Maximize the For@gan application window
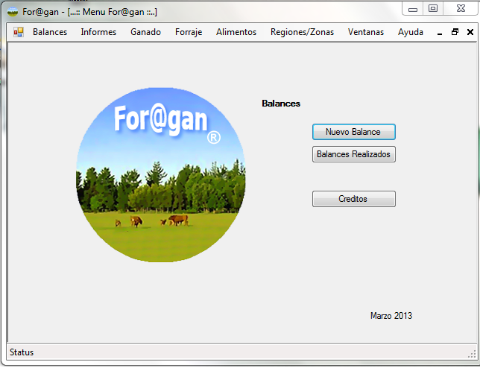 pos(433,8)
